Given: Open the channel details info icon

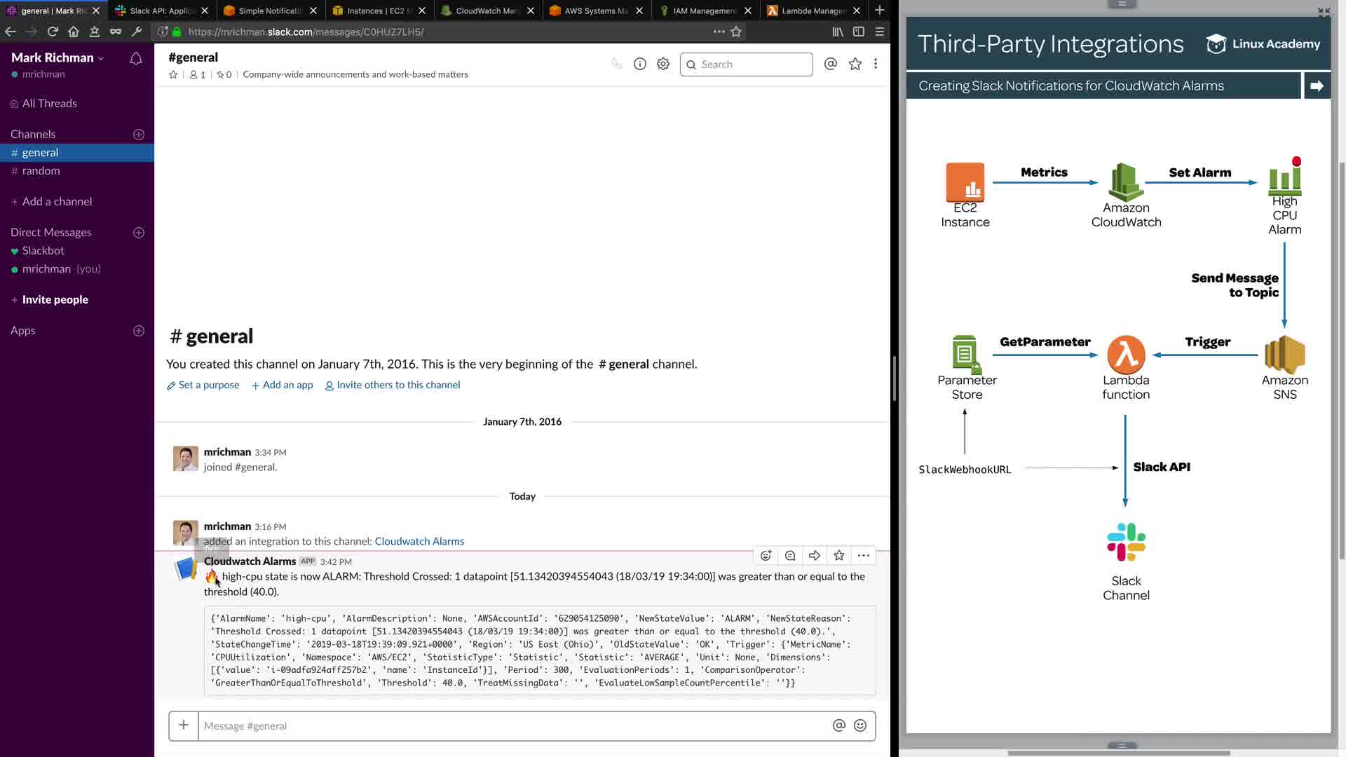Looking at the screenshot, I should pyautogui.click(x=639, y=64).
